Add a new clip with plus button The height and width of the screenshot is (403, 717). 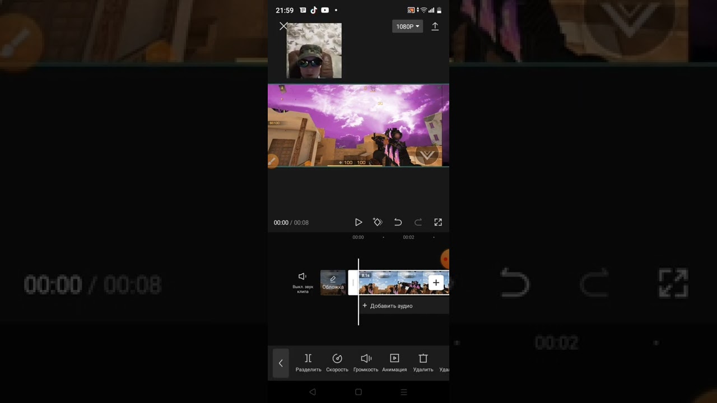click(x=436, y=283)
